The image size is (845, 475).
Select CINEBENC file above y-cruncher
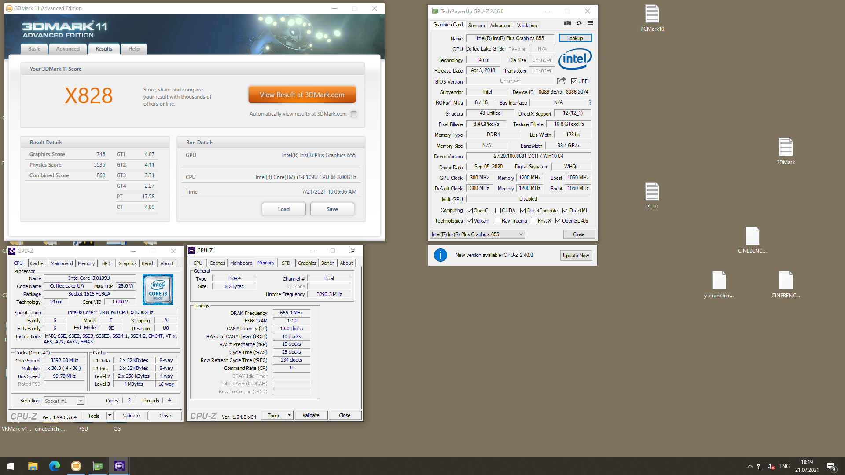(x=752, y=240)
